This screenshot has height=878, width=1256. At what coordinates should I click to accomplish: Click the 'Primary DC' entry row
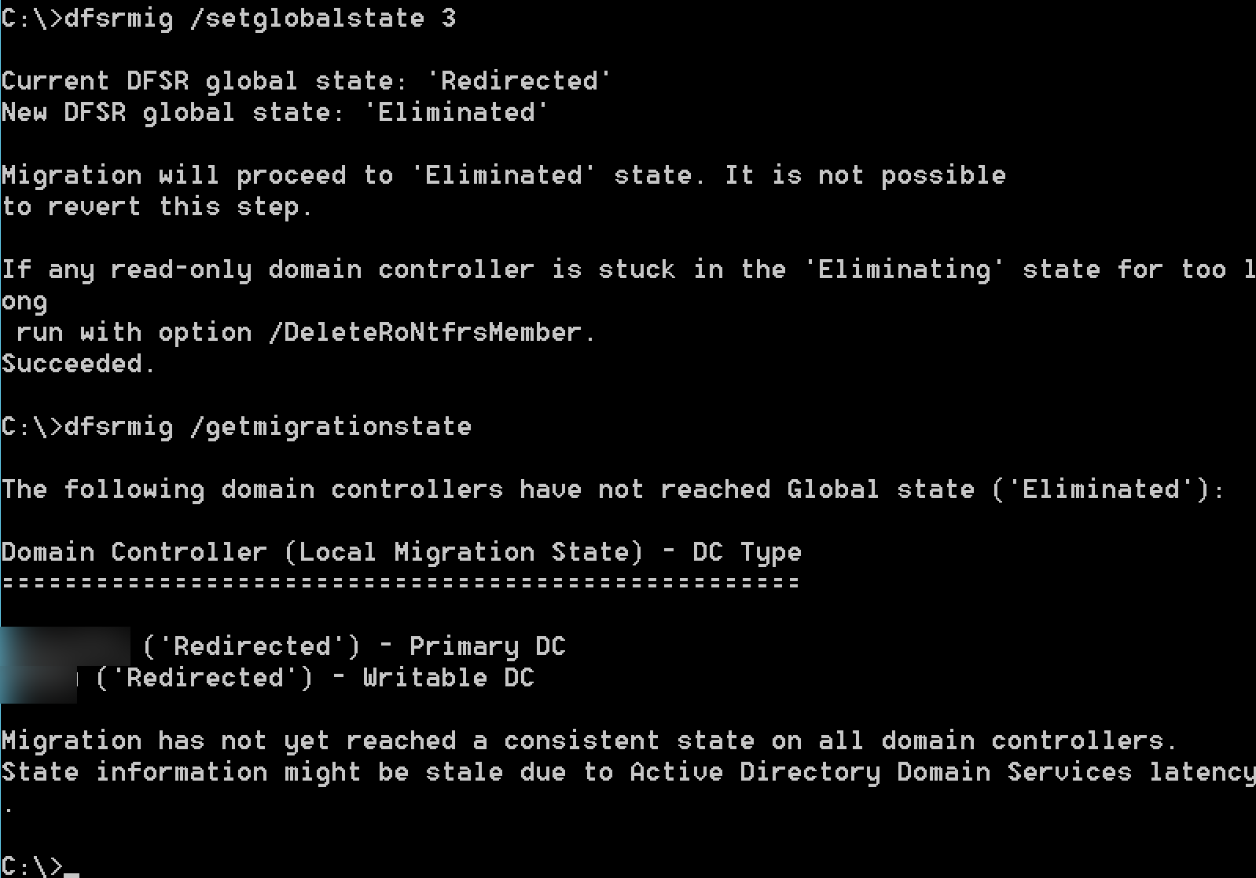(x=283, y=646)
